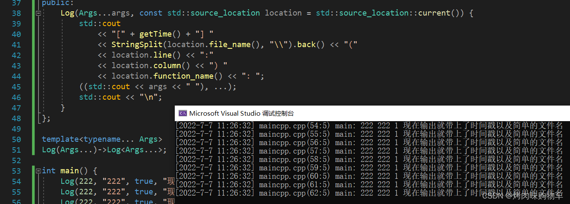This screenshot has height=204, width=570.
Task: Click line number 41 in the gutter
Action: pos(16,45)
